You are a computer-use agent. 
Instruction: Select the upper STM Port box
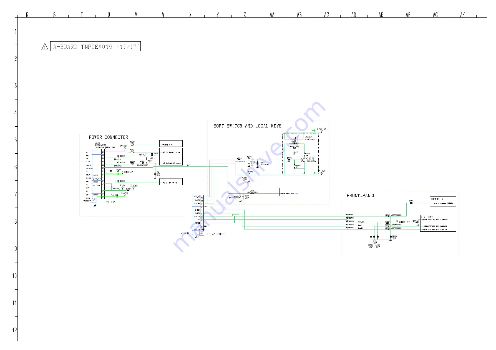point(443,201)
